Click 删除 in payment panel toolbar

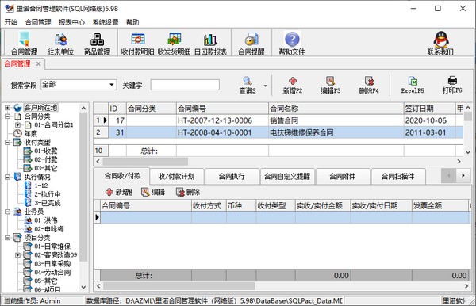(x=188, y=192)
